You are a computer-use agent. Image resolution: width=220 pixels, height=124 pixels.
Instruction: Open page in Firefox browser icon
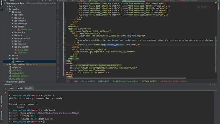click(202, 7)
